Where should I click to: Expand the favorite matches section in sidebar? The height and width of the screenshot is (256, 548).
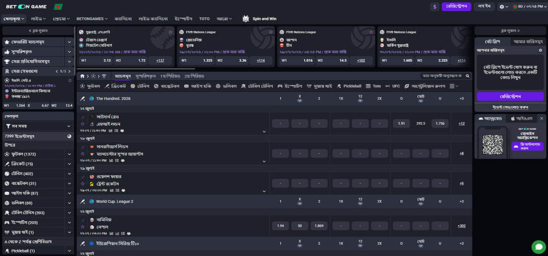pos(69,42)
